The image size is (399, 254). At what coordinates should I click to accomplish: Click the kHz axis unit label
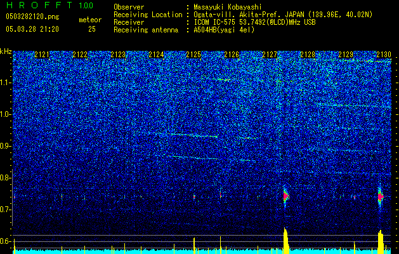pos(6,51)
